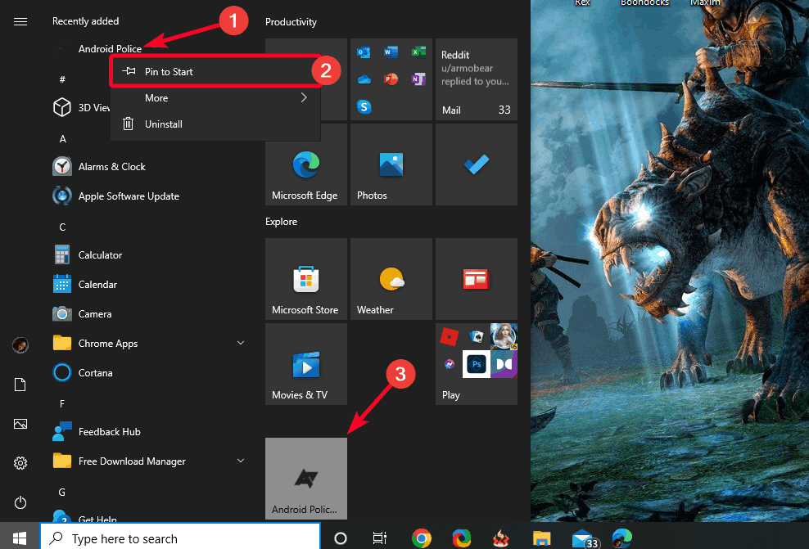
Task: Open the Photos tile
Action: [391, 164]
